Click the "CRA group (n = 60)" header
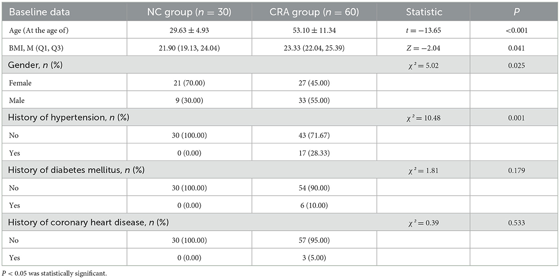Viewport: 560px width, 279px height. point(314,12)
